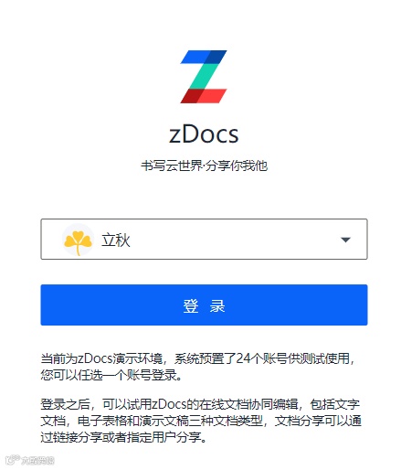Click the line mentioning 24个账号供测试使用
This screenshot has width=401, height=470.
198,358
